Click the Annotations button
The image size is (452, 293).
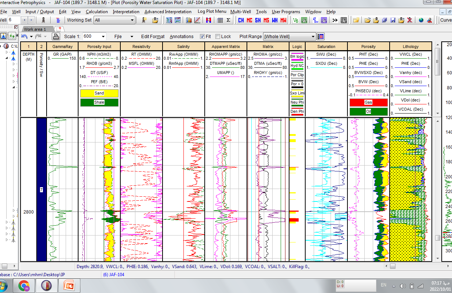coord(182,36)
